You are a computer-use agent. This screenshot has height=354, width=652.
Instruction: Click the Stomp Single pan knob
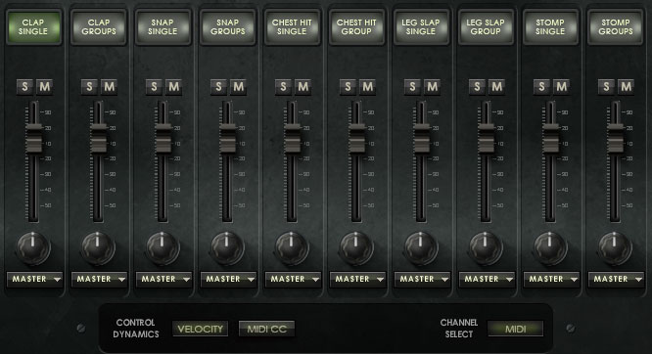(x=550, y=248)
